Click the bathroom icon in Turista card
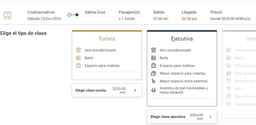The width and height of the screenshot is (256, 125). pyautogui.click(x=78, y=58)
